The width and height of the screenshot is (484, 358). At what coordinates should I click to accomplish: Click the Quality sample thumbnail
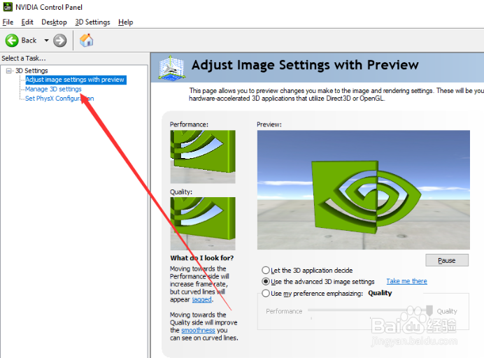pos(203,224)
